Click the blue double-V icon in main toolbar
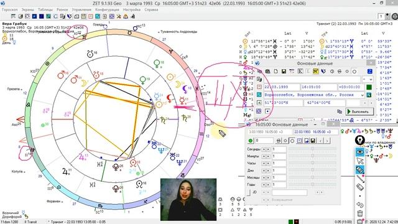 tap(69, 17)
